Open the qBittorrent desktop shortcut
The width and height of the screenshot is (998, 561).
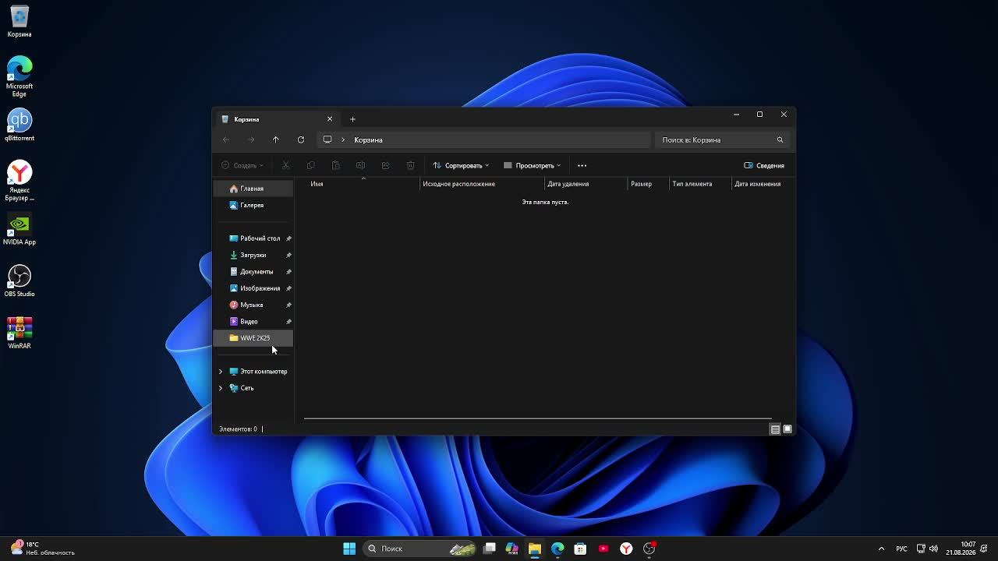(x=19, y=125)
